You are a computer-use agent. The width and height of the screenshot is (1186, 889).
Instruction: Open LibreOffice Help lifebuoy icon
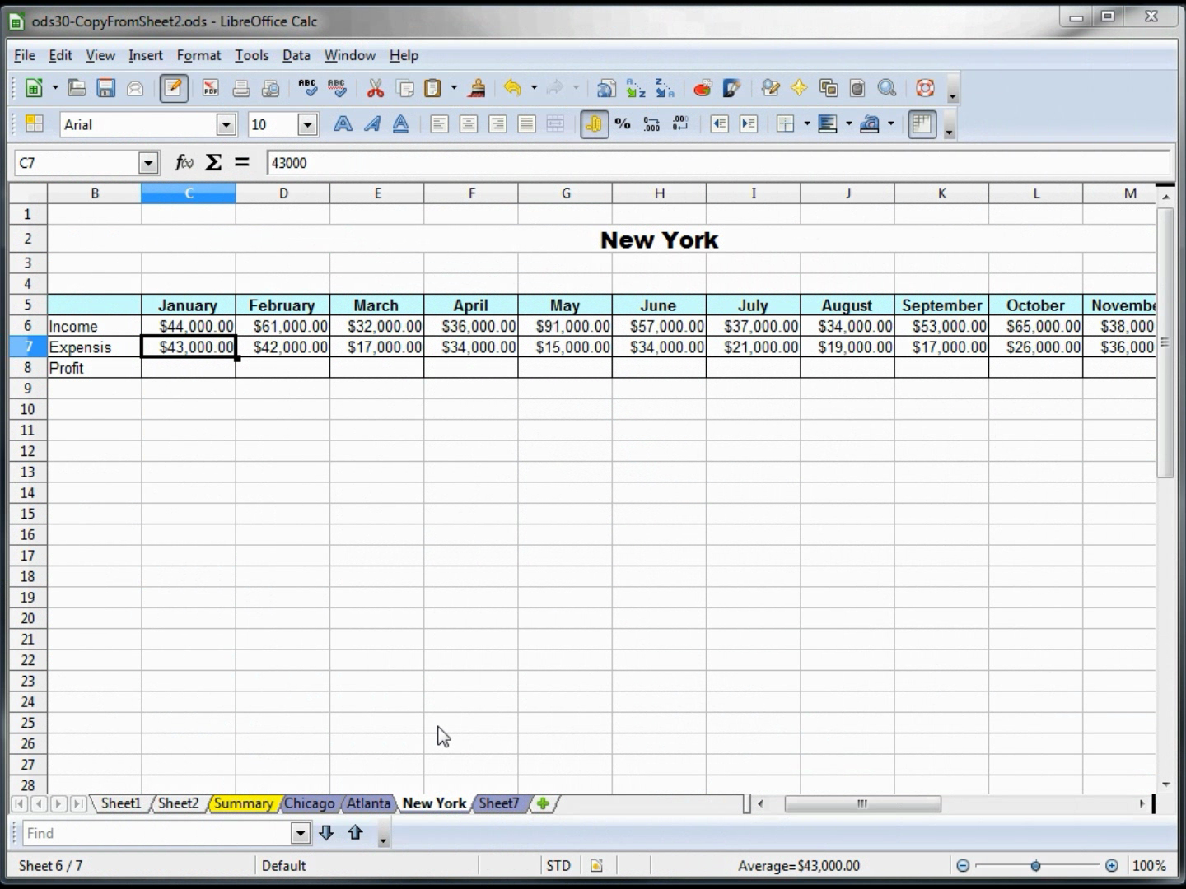click(x=925, y=88)
